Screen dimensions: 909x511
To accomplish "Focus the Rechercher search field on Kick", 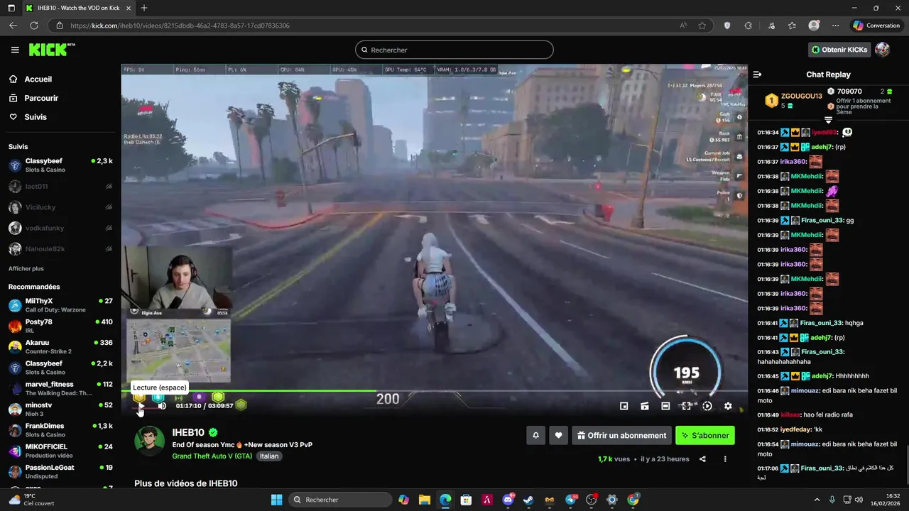I will [x=454, y=50].
